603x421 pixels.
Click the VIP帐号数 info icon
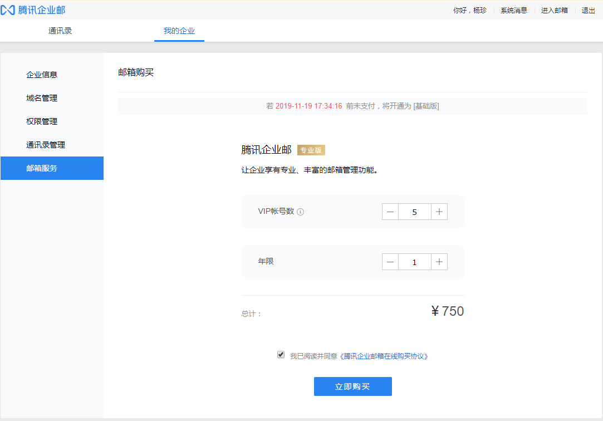(x=300, y=212)
